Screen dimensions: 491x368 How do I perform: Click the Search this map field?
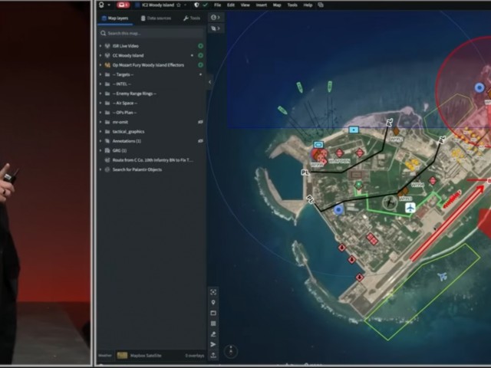[151, 33]
